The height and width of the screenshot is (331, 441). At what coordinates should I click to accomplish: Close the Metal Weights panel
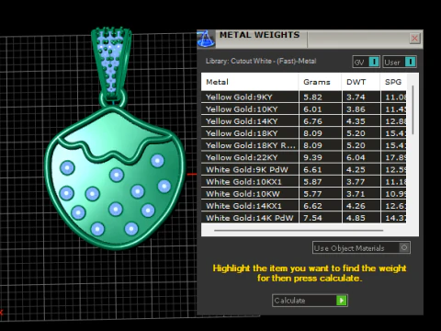[414, 39]
